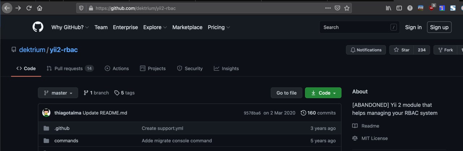Expand the Pricing dropdown menu
Viewport: 463px width, 151px height.
click(219, 27)
